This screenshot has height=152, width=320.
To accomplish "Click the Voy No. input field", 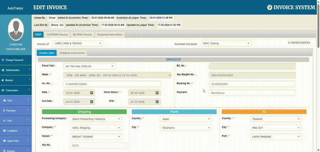I will point(98,146).
